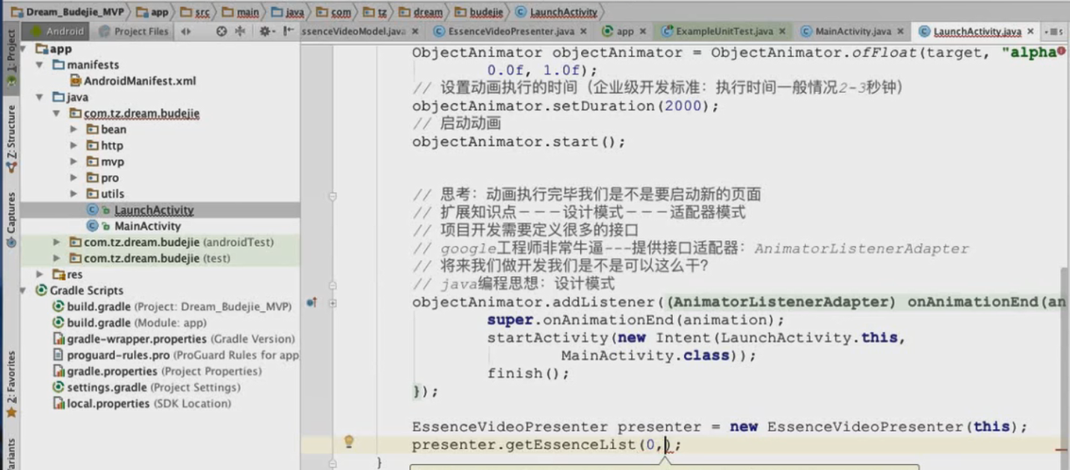This screenshot has height=470, width=1070.
Task: Collapse the manifests folder
Action: (x=40, y=65)
